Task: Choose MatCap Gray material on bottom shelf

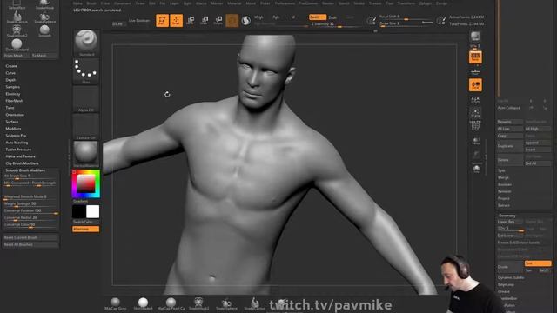Action: (115, 304)
